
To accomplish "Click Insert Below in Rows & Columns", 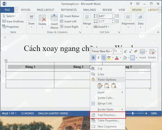I will click(70, 16).
